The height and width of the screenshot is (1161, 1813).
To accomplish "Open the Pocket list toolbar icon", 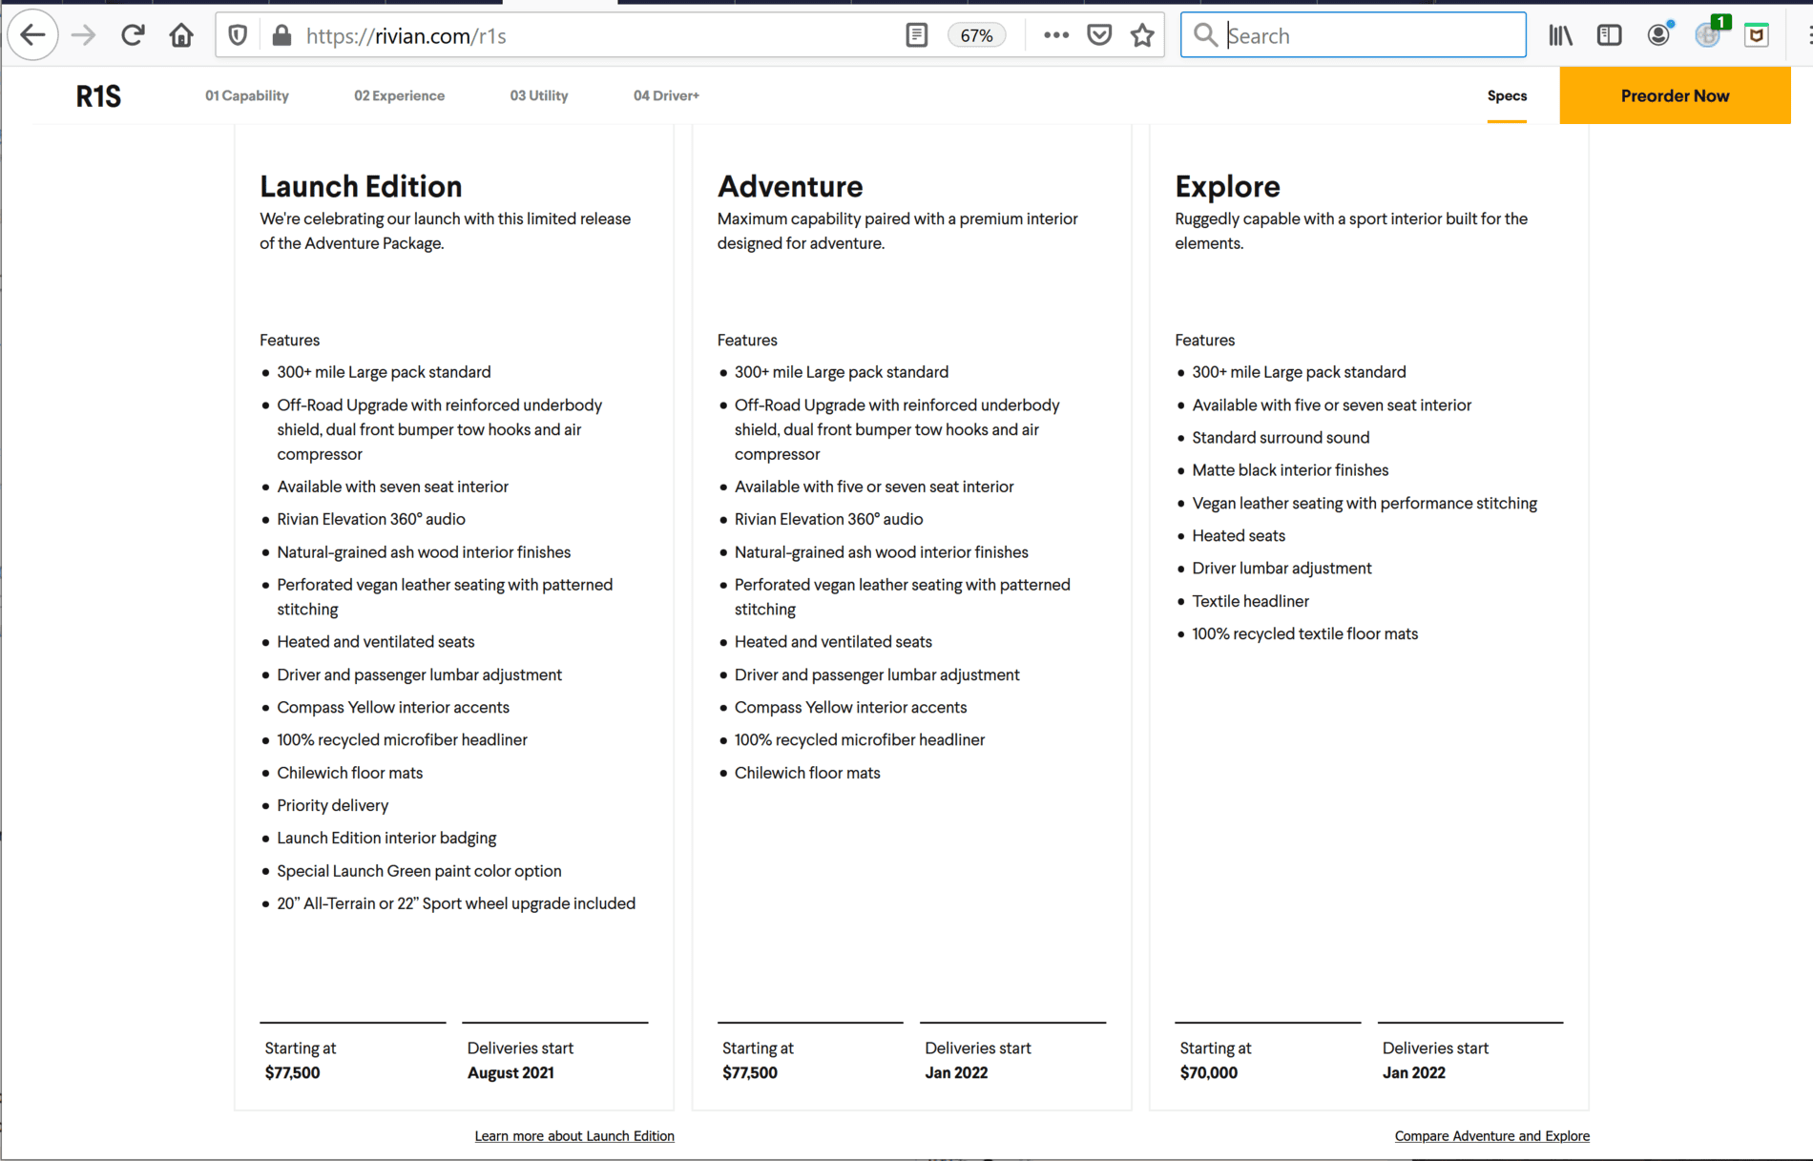I will tap(1757, 35).
